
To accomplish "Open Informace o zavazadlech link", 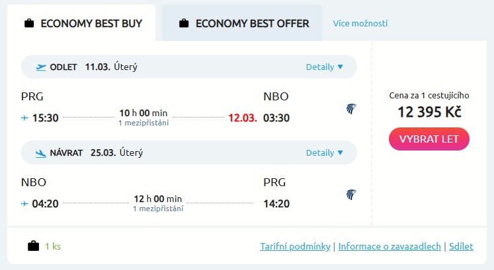I will click(x=390, y=246).
